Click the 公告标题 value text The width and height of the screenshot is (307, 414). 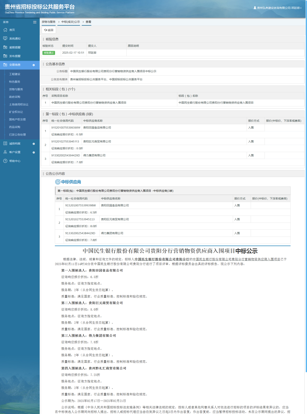[x=113, y=71]
